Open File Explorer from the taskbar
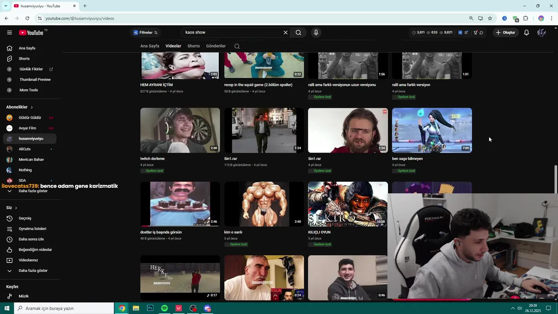Screen dimensions: 558x314 click(x=136, y=308)
